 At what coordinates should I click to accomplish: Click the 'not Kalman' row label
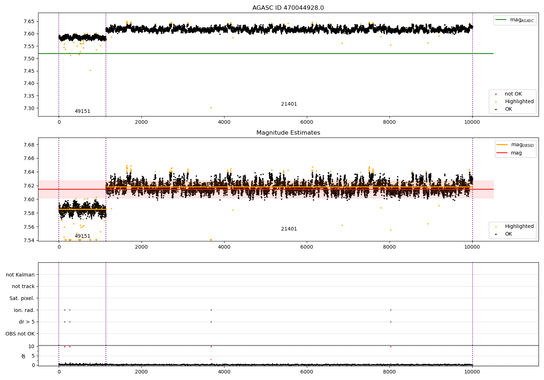20,275
